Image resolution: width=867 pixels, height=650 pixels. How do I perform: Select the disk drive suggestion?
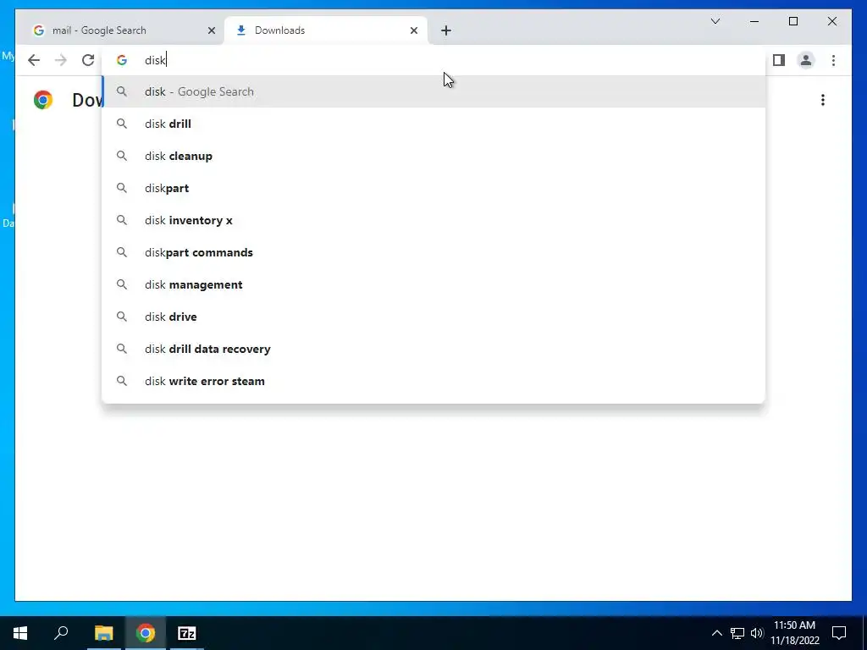(433, 317)
